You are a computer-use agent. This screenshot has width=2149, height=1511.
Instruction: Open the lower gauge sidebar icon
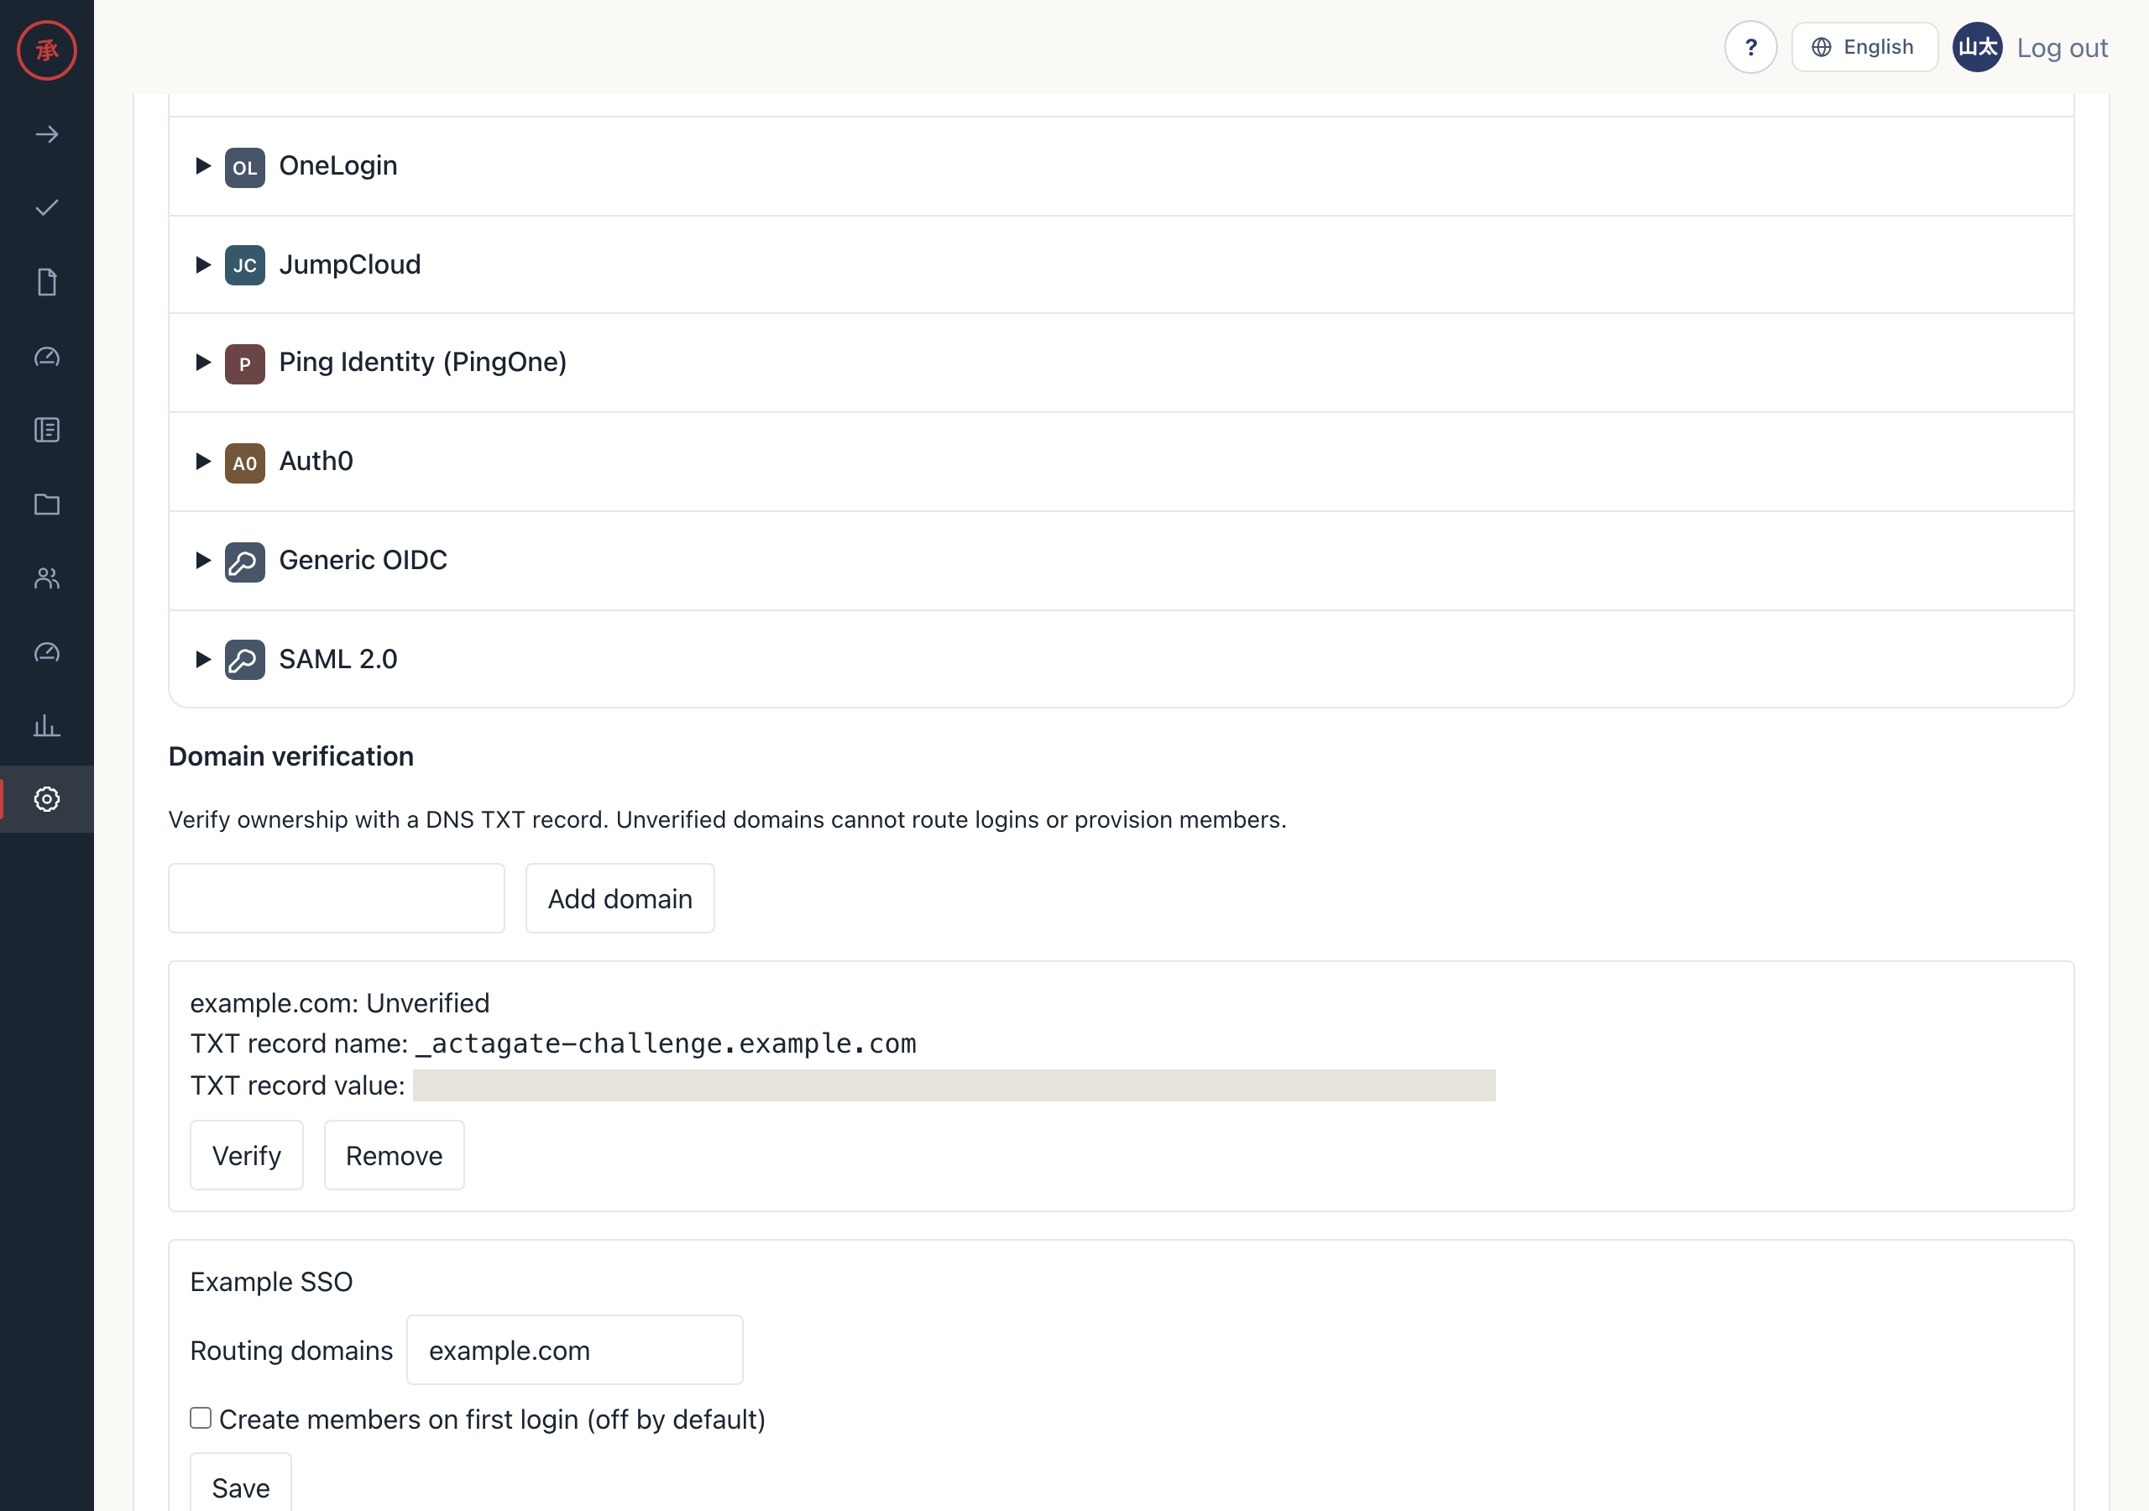coord(47,651)
